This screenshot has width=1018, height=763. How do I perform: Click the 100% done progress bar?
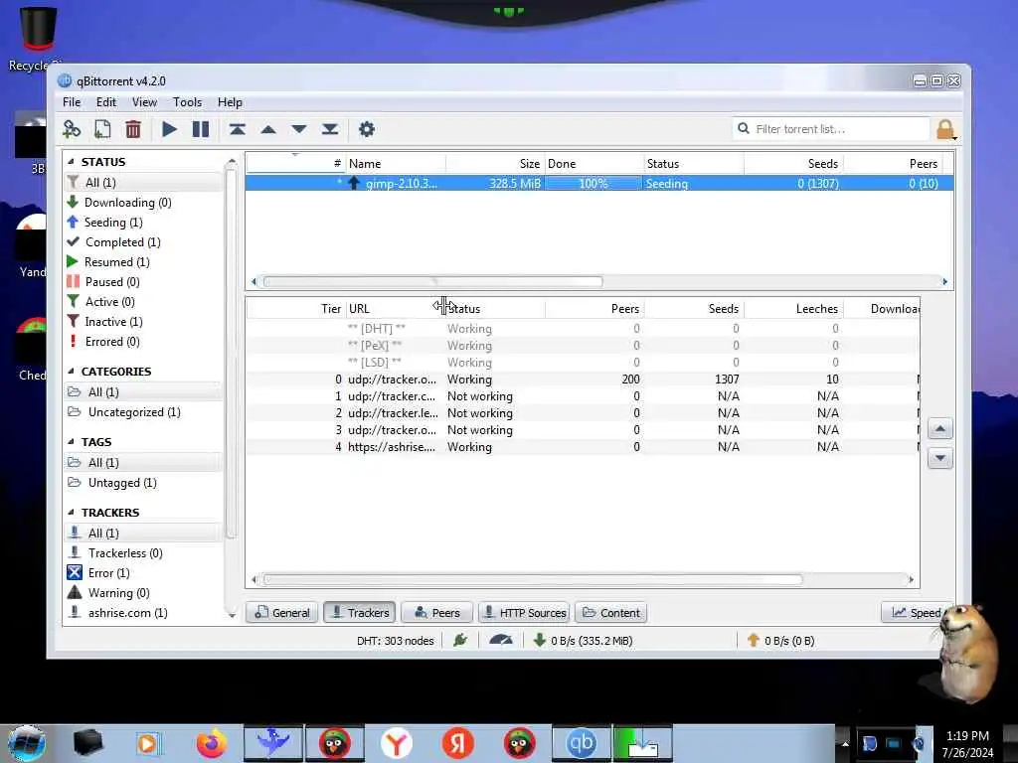pos(594,184)
